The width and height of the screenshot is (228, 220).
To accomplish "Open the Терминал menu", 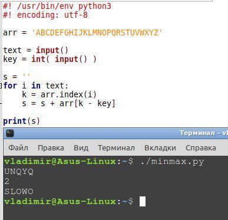I will coord(116,148).
